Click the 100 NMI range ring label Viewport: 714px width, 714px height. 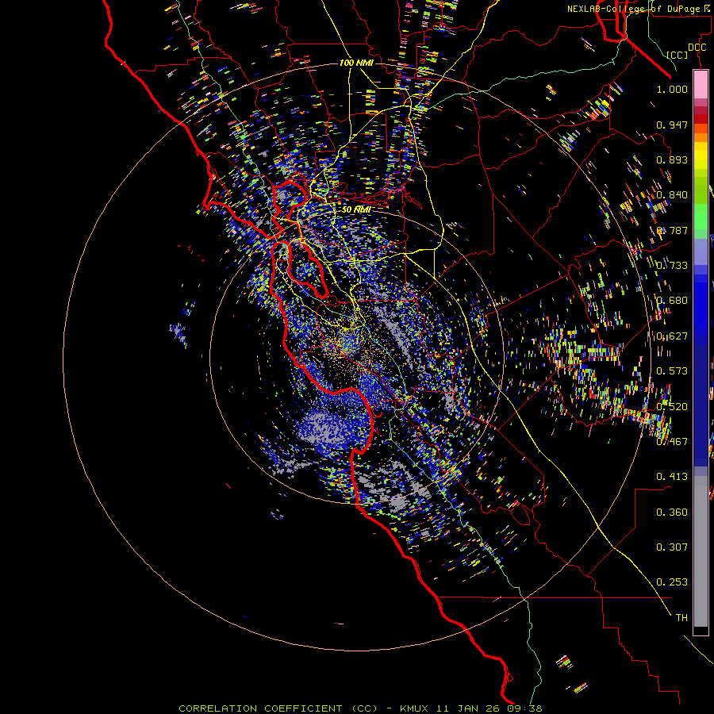point(356,63)
